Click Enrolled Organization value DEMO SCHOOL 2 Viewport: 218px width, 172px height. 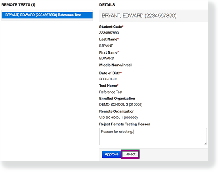click(x=120, y=105)
